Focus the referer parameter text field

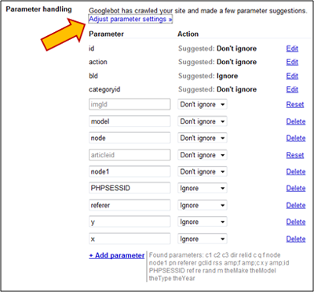pos(130,205)
